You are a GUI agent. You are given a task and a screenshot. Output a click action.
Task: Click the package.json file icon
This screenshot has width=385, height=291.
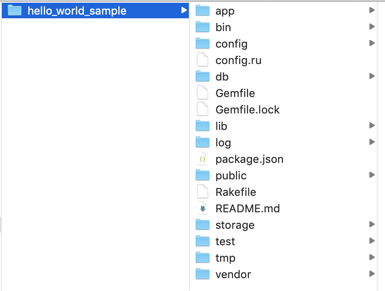point(202,159)
